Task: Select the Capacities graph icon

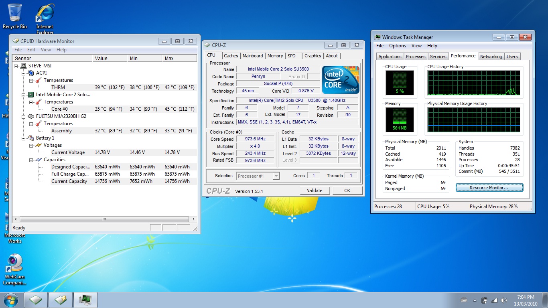Action: [39, 160]
